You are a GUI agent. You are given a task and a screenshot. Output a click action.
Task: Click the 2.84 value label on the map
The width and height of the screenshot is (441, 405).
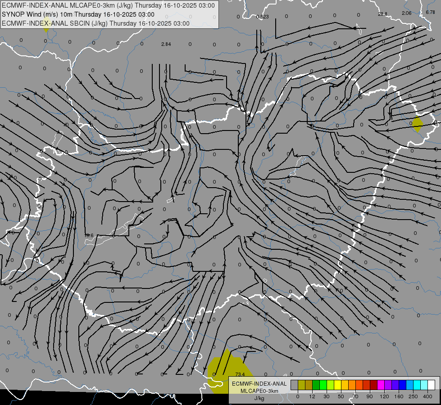[x=166, y=44]
